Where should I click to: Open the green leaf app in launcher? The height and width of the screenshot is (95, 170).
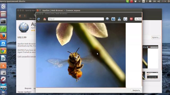tap(3, 29)
